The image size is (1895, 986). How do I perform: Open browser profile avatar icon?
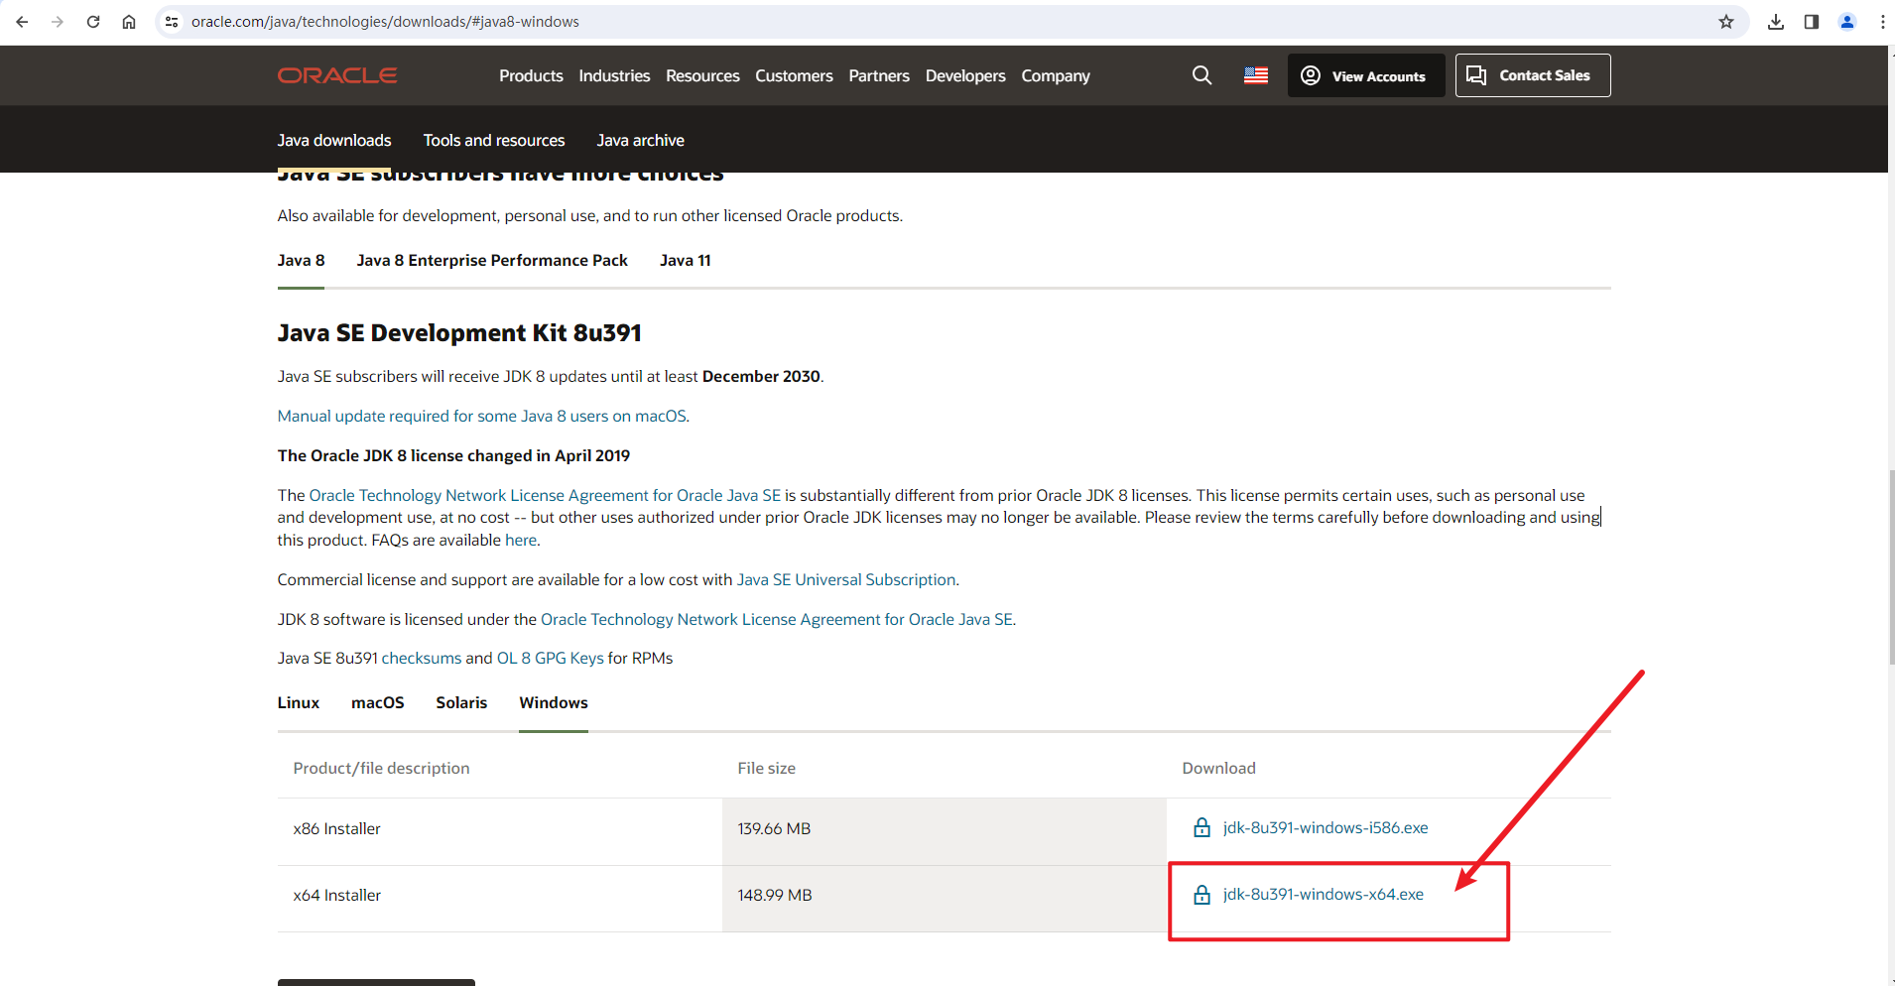click(x=1847, y=22)
